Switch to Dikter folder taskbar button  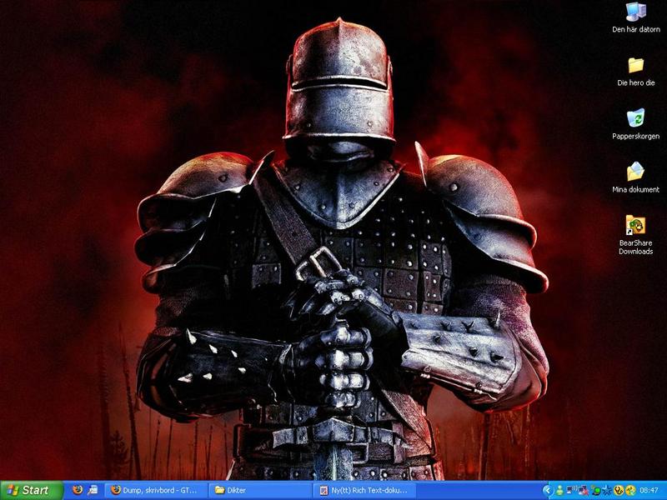258,490
